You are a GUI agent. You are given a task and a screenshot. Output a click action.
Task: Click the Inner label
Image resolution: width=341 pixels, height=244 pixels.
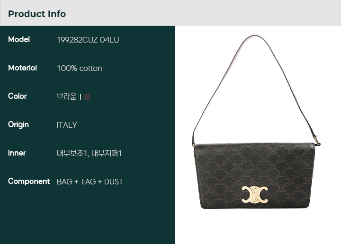[17, 153]
